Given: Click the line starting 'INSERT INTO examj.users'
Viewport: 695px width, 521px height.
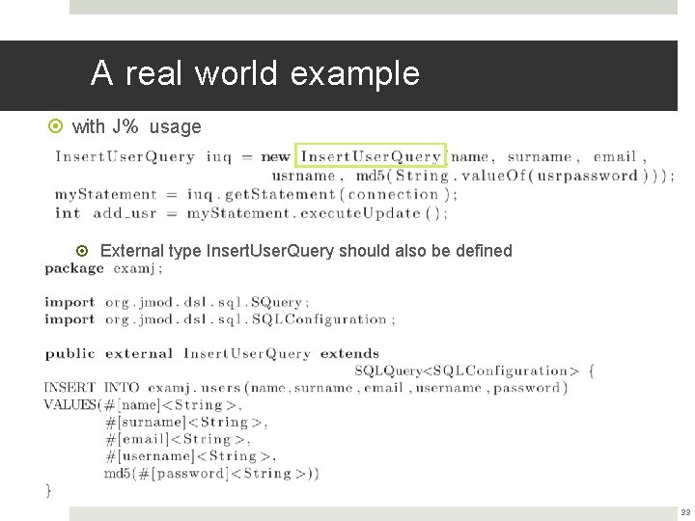Looking at the screenshot, I should [x=306, y=388].
